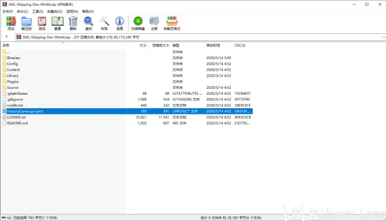Sort by Packed size (压缩后大小) column
Viewport: 386px width, 221px height.
click(160, 45)
